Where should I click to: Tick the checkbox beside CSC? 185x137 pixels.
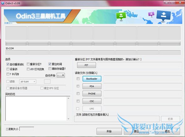[x=78, y=101]
